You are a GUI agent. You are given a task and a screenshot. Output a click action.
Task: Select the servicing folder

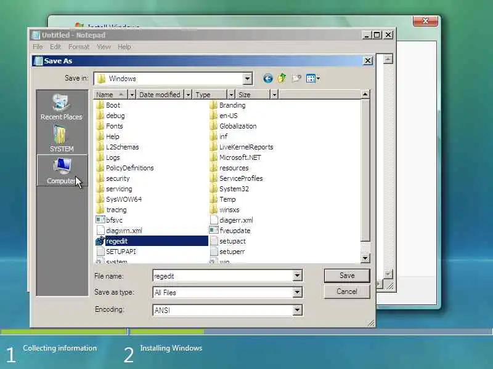[114, 189]
